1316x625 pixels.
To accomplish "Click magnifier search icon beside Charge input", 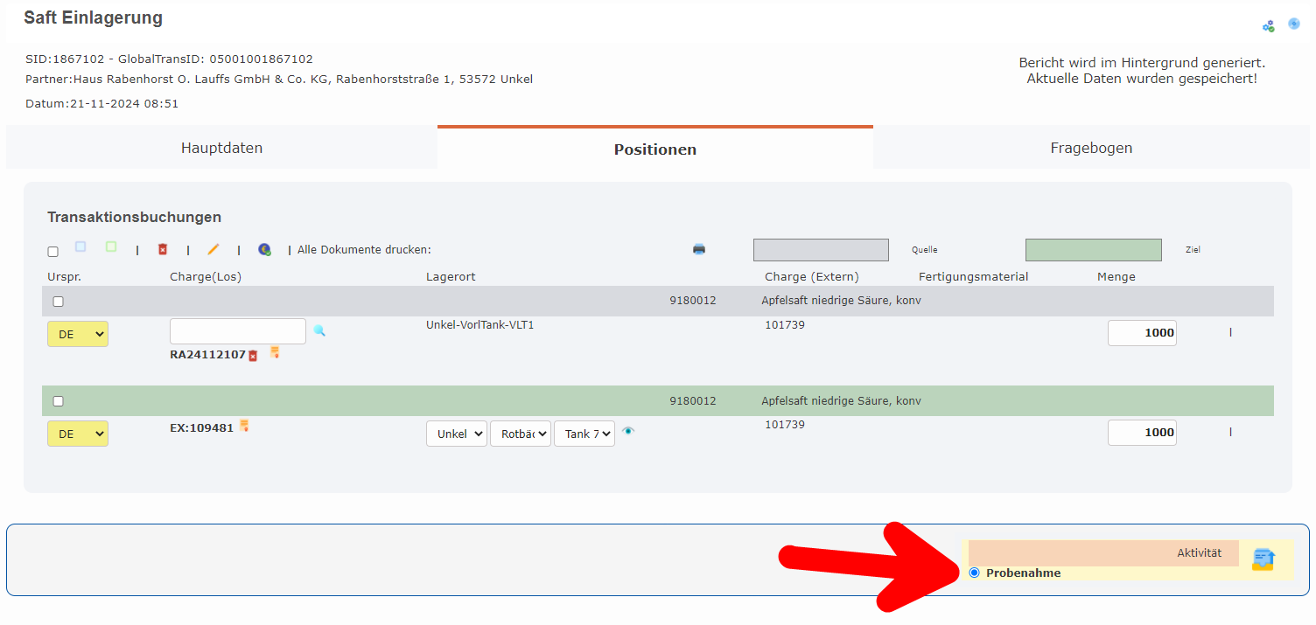I will [319, 330].
